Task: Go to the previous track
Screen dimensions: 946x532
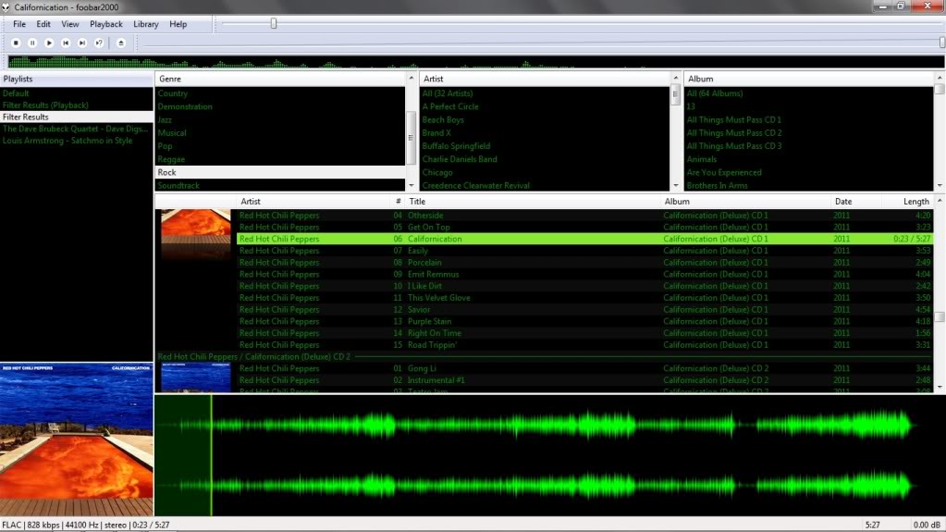Action: coord(66,43)
